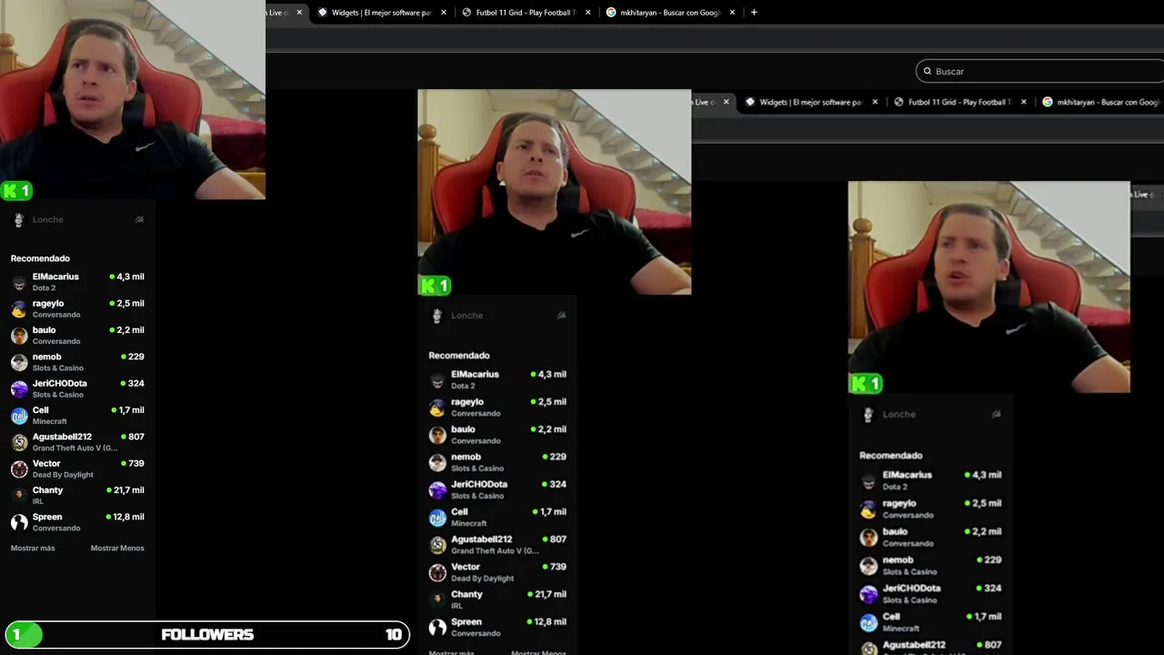
Task: Open Vector avatar in main sidebar
Action: click(19, 469)
